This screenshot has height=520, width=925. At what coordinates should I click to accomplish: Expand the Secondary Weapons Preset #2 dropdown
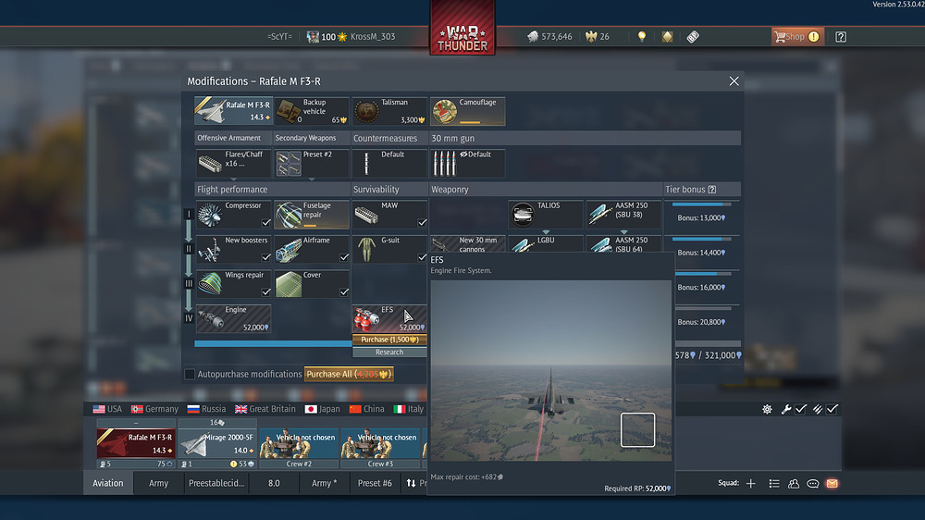(312, 164)
